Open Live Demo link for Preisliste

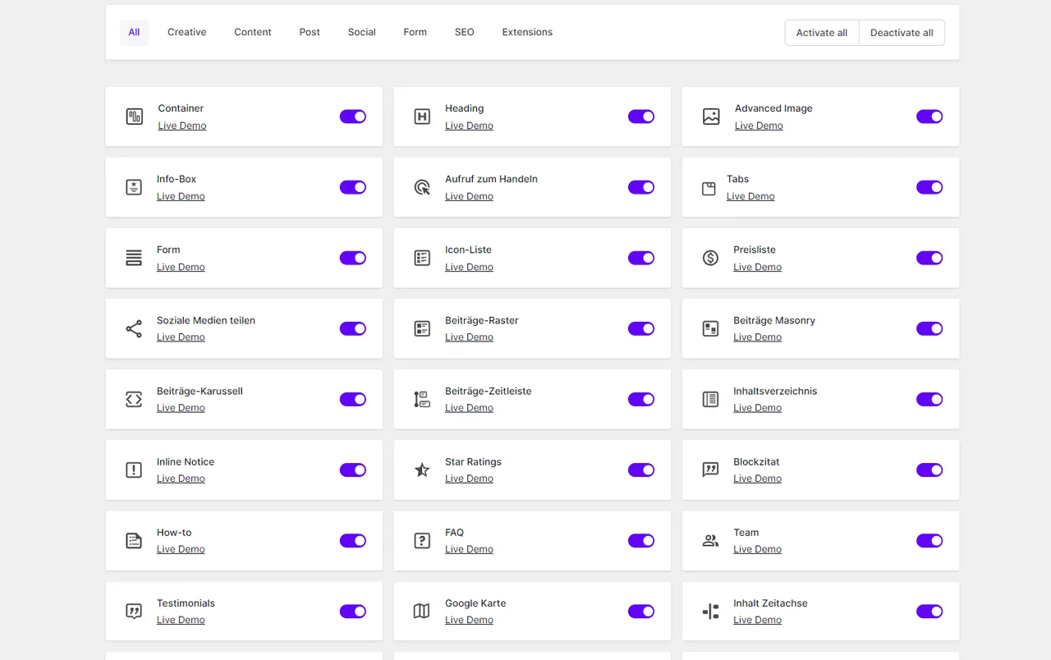tap(757, 267)
